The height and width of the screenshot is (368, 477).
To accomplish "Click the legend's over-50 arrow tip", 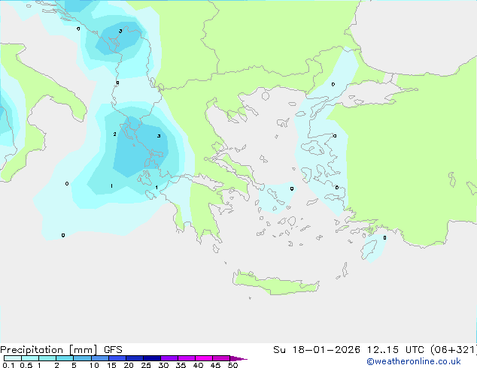I will (238, 358).
